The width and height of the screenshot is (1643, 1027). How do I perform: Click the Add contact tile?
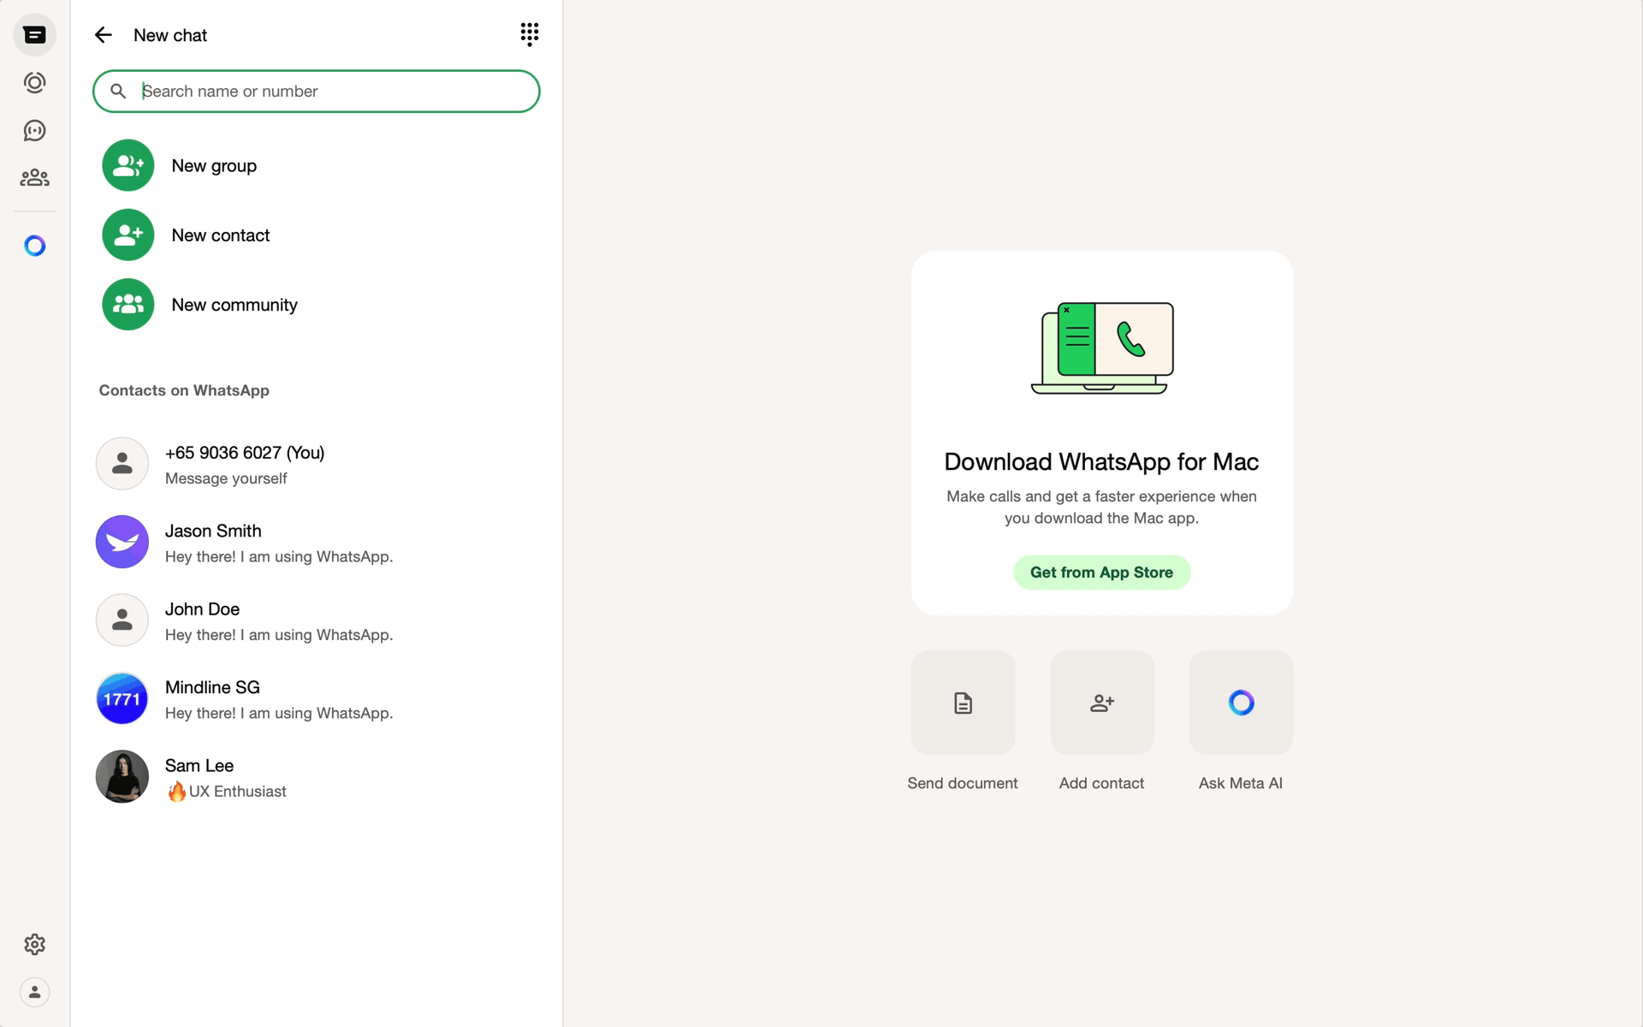coord(1102,703)
